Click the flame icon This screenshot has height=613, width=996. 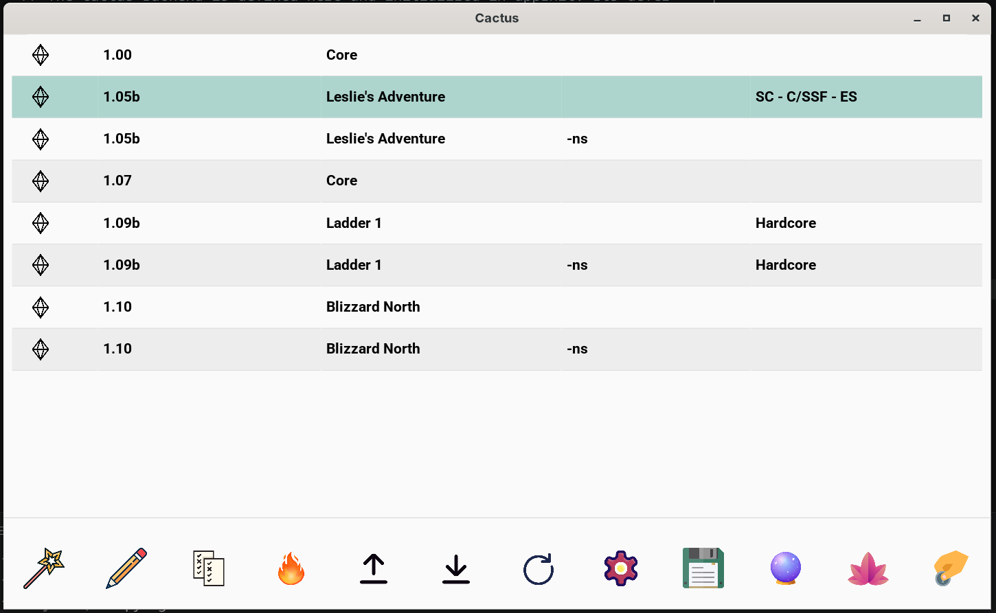291,568
